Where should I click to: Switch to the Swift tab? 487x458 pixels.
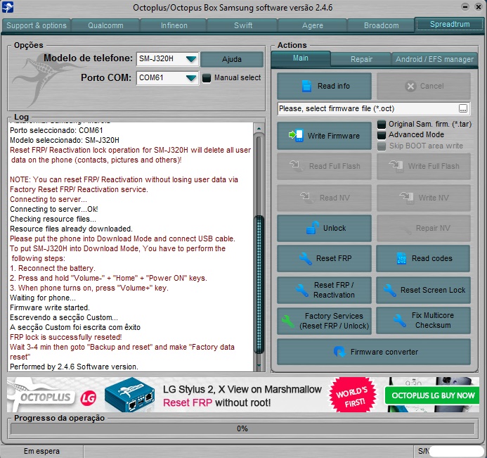click(243, 25)
